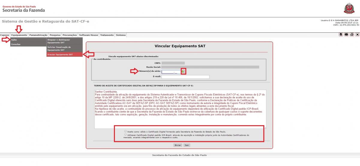The image size is (360, 166).
Task: Click the 'Data:04/09/2015 13:21' text
Action: click(x=347, y=23)
